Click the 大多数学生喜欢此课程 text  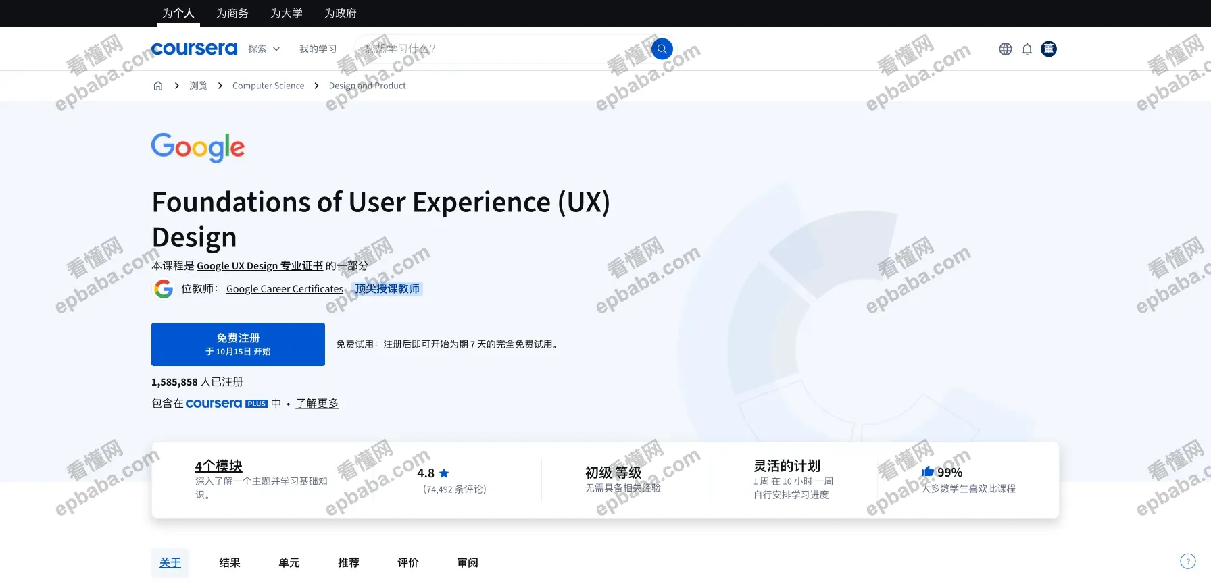tap(968, 488)
